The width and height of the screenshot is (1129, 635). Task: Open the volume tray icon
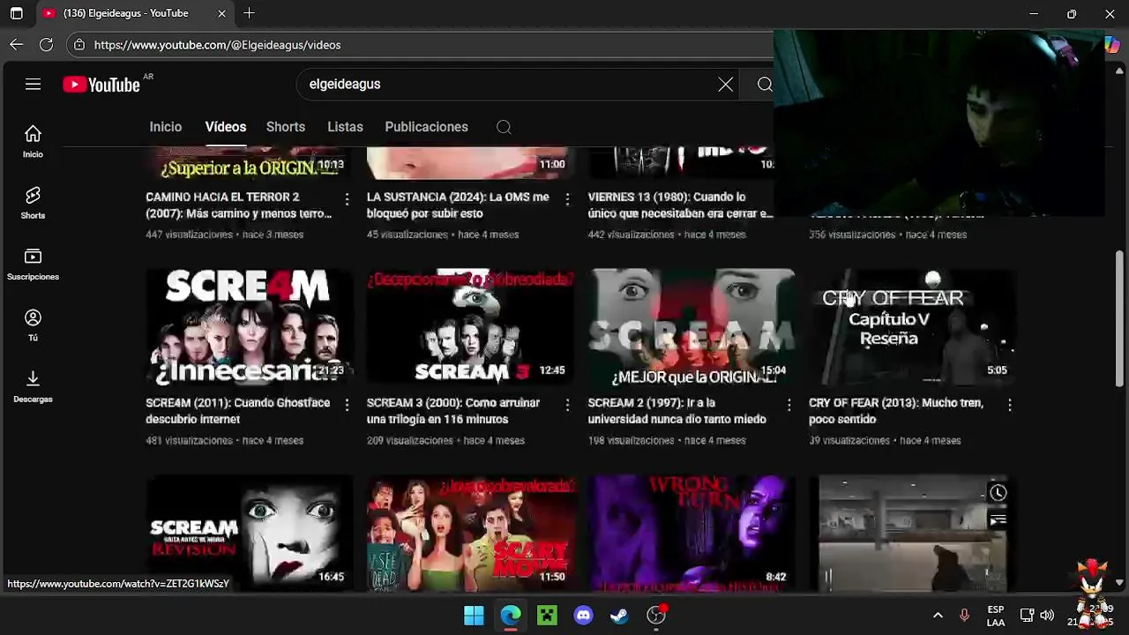(x=1047, y=615)
